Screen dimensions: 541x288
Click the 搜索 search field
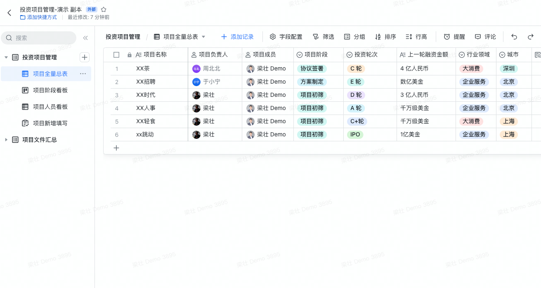click(39, 38)
